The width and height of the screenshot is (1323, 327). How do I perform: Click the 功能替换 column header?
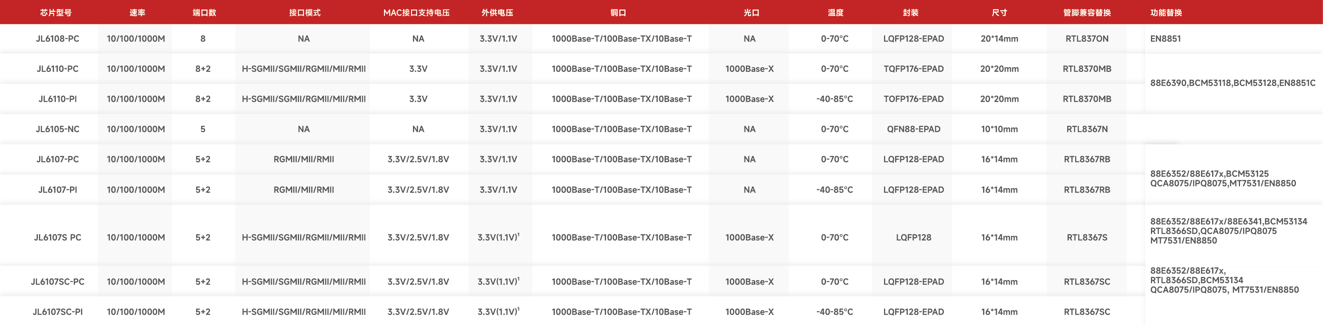pos(1166,12)
